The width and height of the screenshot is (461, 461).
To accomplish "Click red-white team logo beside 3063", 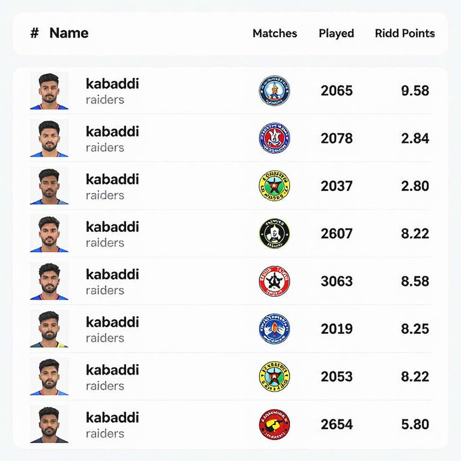I will coord(274,281).
